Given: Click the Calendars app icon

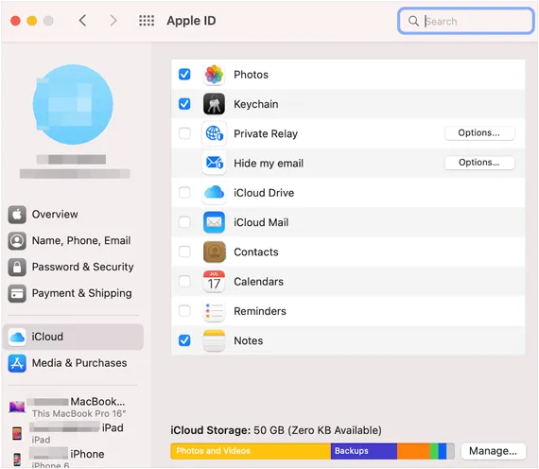Looking at the screenshot, I should pos(214,281).
